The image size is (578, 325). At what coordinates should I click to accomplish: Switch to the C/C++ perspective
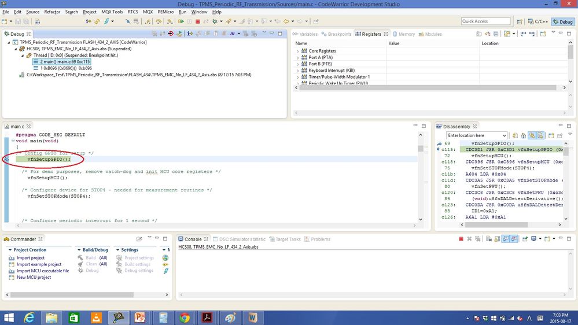(538, 21)
